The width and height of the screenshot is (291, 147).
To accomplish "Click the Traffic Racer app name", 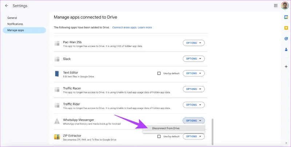I will pyautogui.click(x=72, y=88).
